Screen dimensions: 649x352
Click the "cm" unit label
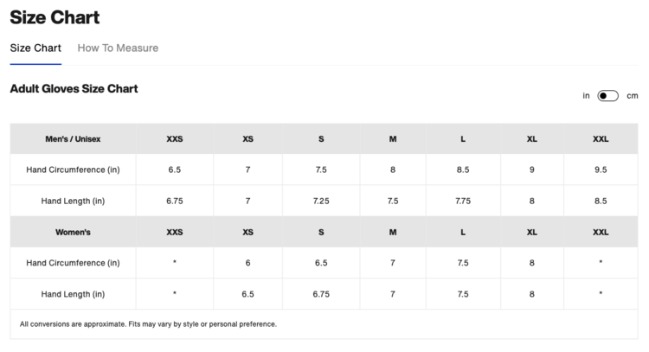tap(633, 96)
